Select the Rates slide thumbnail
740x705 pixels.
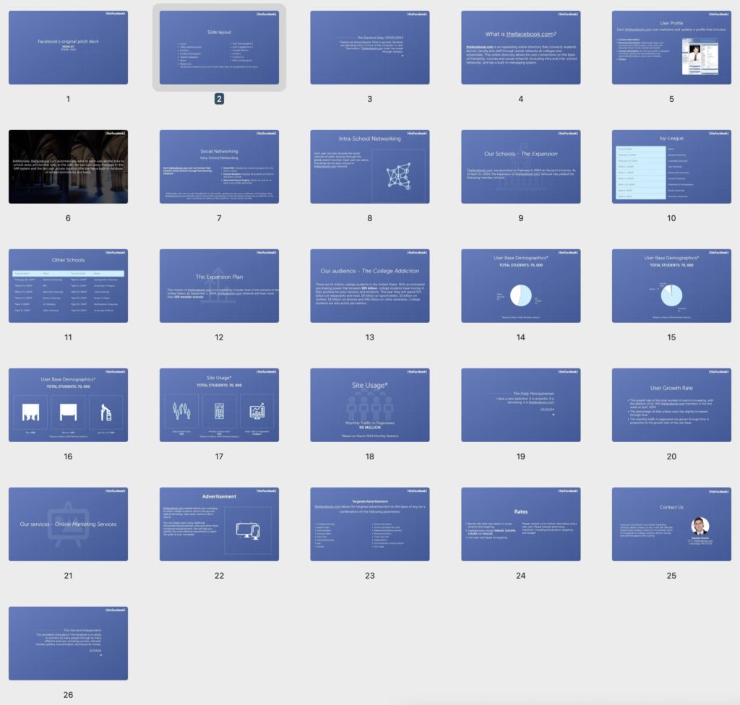tap(520, 524)
